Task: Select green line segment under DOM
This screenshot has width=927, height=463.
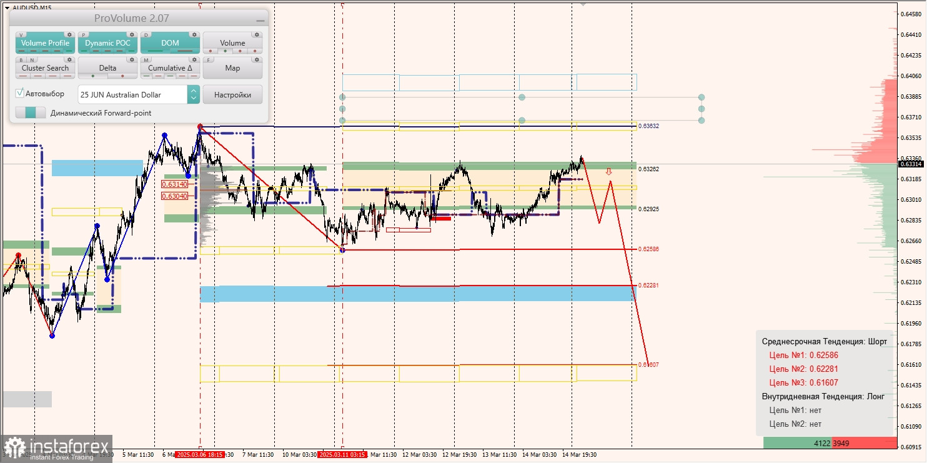Action: (x=155, y=51)
